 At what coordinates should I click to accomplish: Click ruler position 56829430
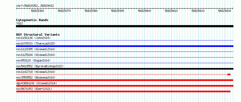coord(225,11)
